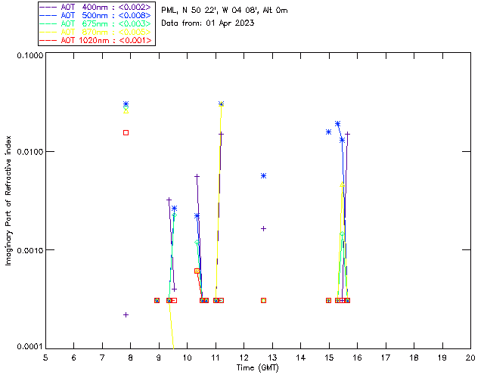Click the x-axis tick label 11

point(216,358)
